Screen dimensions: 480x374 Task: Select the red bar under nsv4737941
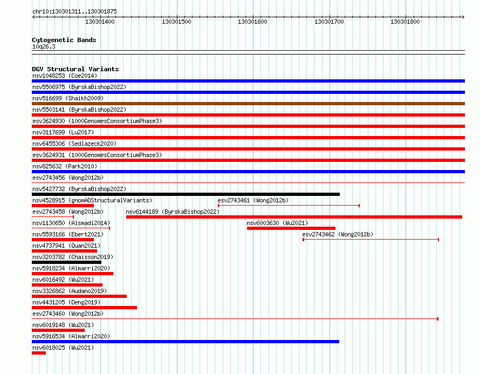tap(64, 251)
